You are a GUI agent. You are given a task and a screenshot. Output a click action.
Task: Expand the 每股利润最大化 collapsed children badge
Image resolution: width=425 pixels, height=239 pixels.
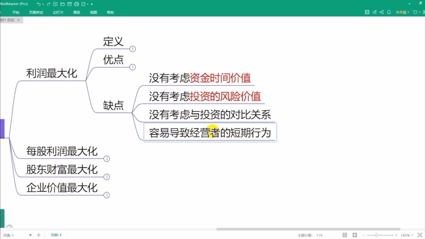107,159
